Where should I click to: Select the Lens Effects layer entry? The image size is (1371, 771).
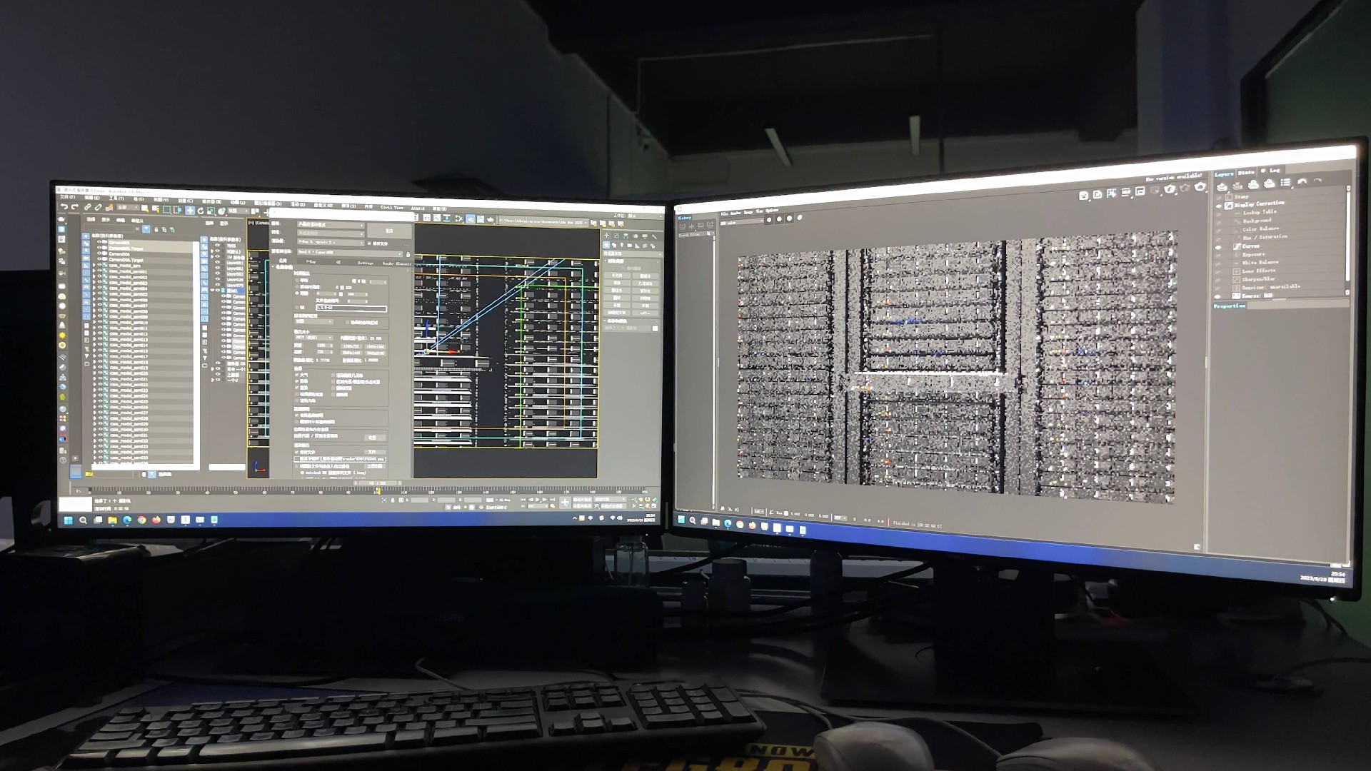pos(1258,271)
